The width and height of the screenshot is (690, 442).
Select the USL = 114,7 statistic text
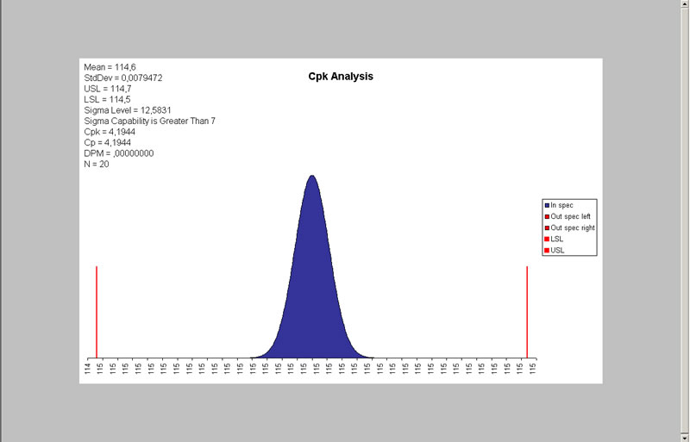pos(108,89)
